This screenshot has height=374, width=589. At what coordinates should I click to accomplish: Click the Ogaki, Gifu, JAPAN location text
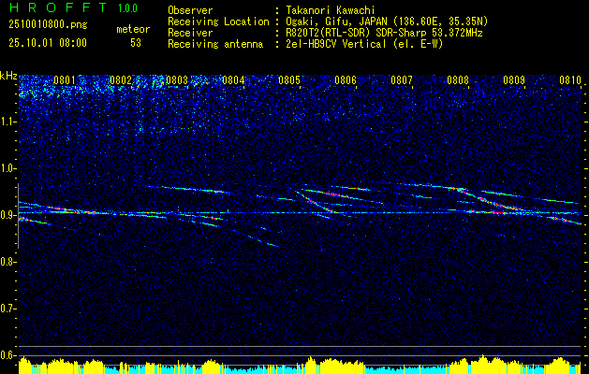(x=387, y=22)
